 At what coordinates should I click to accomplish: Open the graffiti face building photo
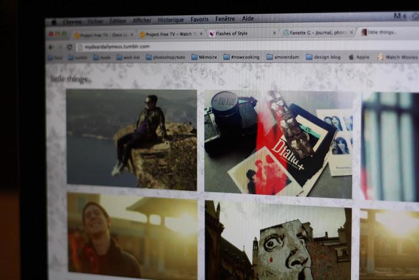[x=278, y=243]
